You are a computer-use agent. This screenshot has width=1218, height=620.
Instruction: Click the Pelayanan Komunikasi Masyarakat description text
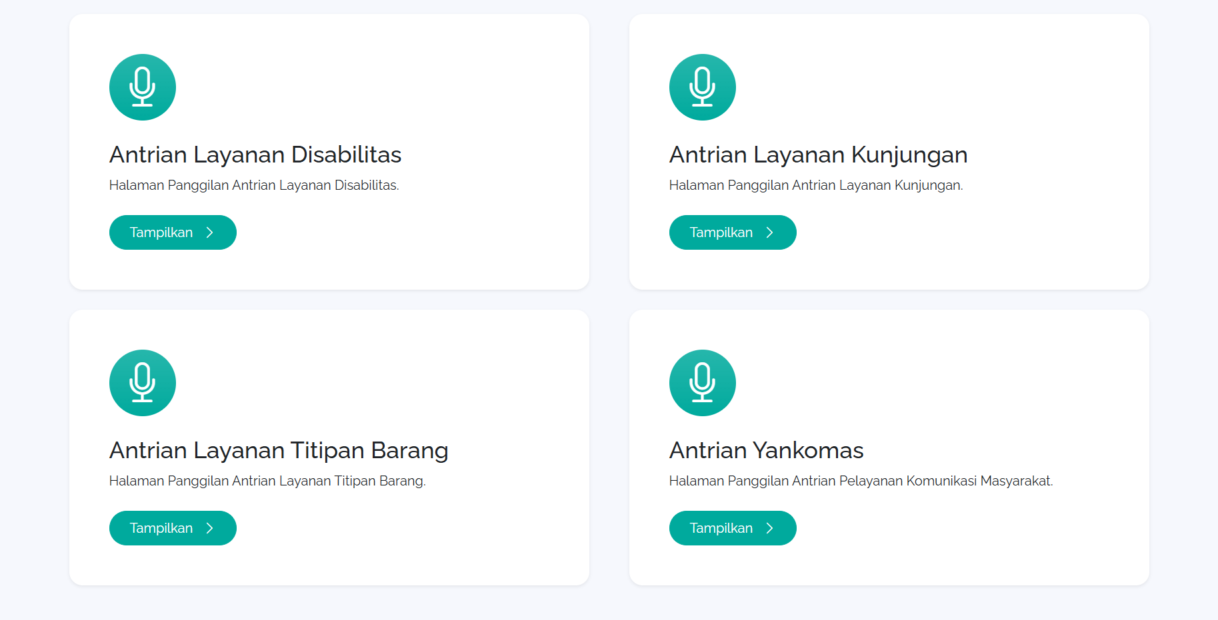861,481
